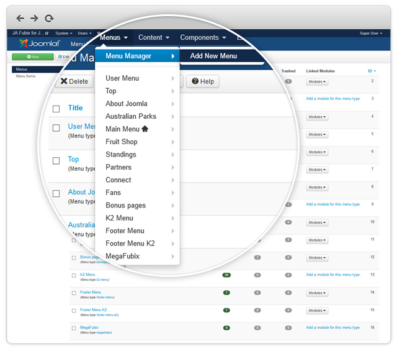Open the Users dropdown in the top bar

click(84, 33)
